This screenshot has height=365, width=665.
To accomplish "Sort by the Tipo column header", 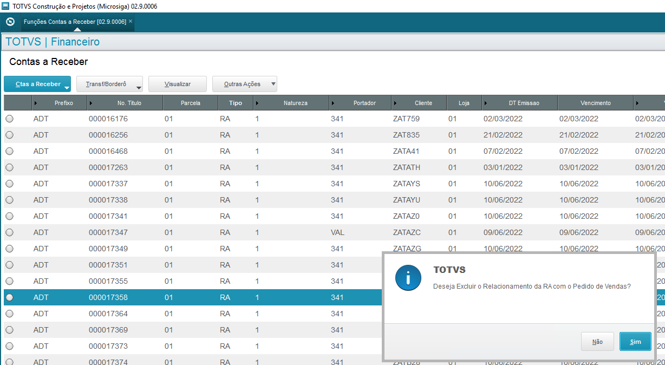I will click(x=236, y=103).
